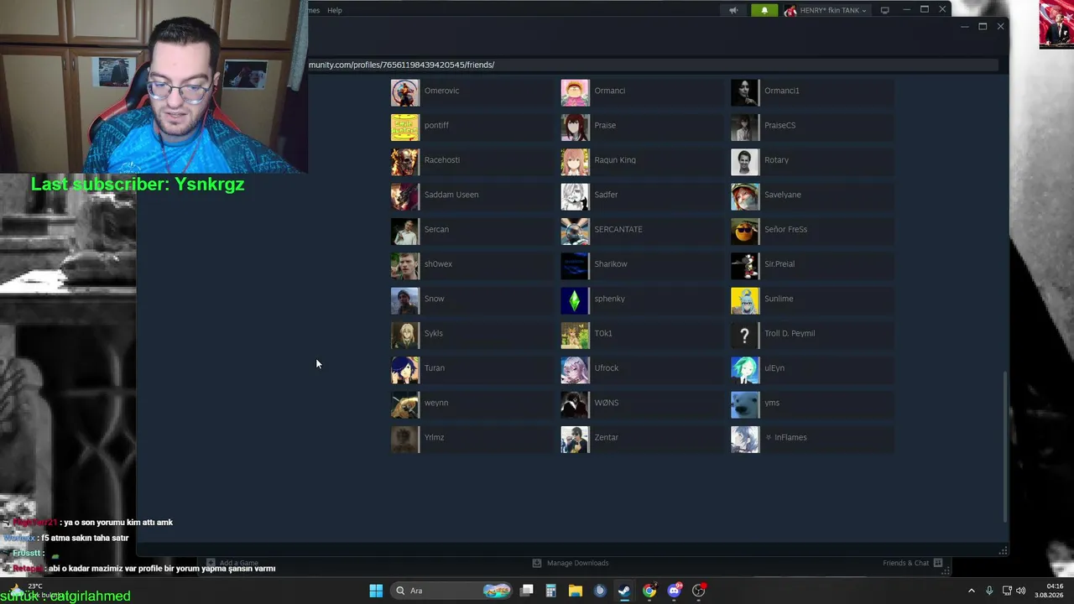Viewport: 1074px width, 604px height.
Task: Click pontiff's yellow avatar icon
Action: (405, 127)
